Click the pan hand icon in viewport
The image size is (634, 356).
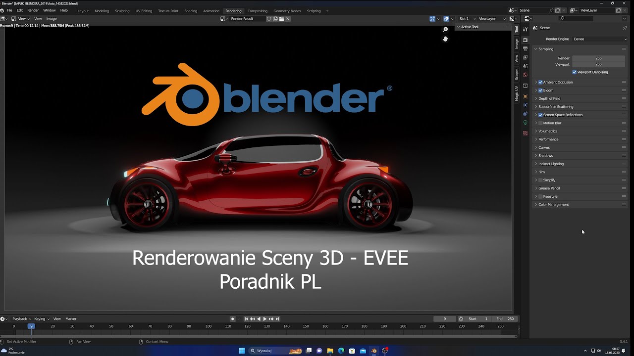(x=445, y=39)
